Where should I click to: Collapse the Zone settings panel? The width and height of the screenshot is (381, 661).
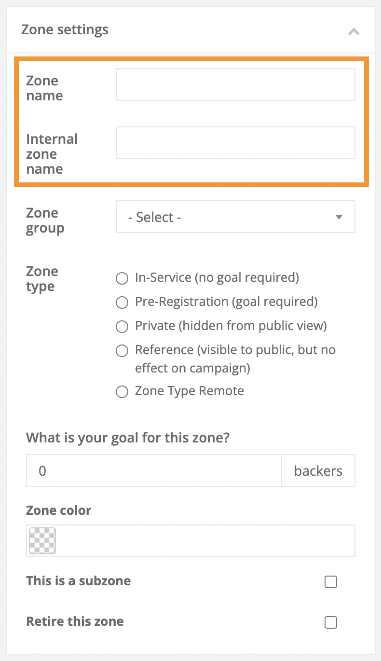click(354, 31)
